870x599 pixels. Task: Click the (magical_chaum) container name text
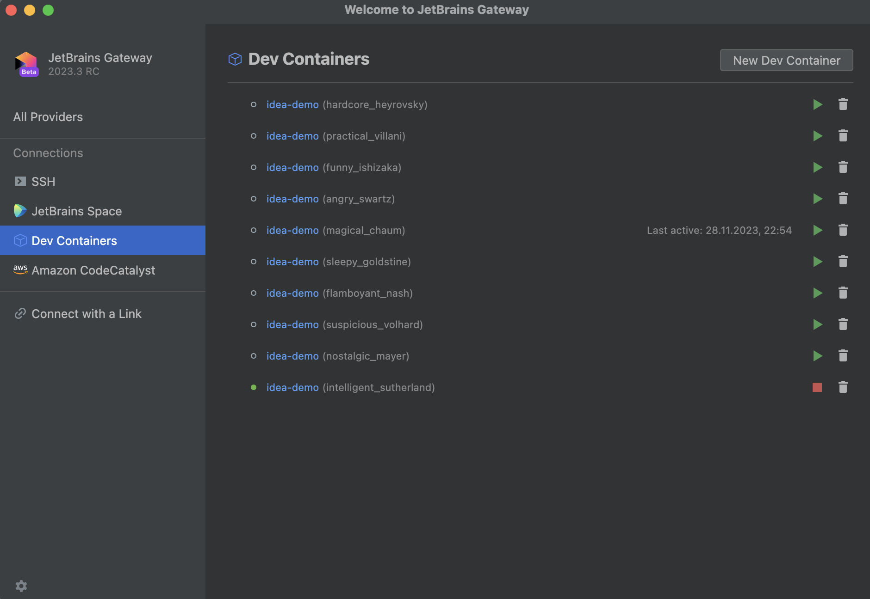tap(364, 230)
